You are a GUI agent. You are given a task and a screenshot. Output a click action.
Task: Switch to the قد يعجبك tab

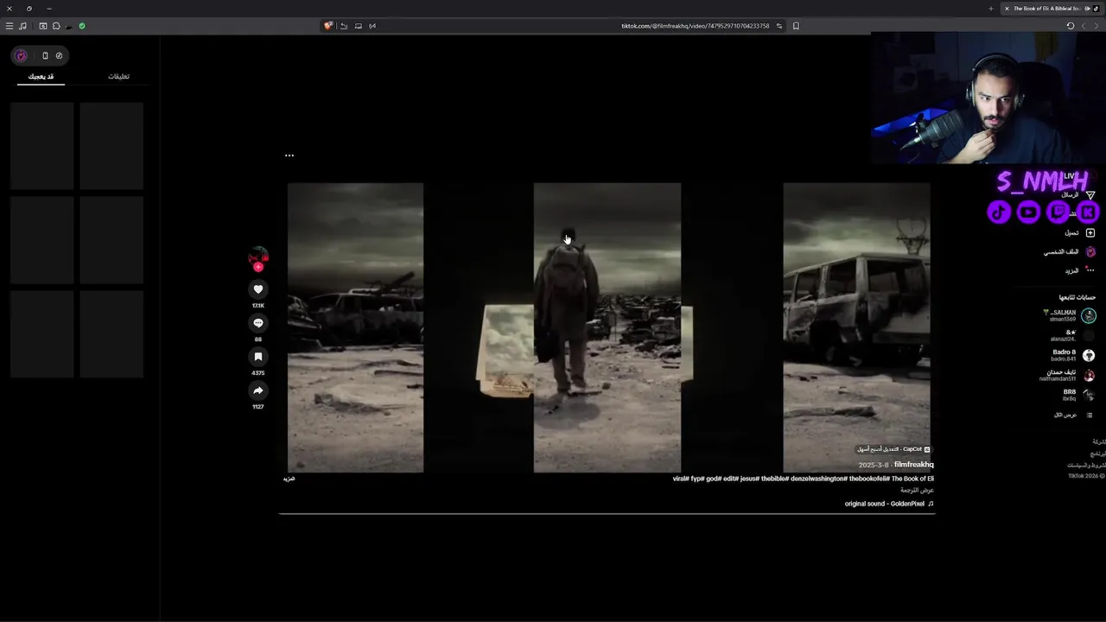pyautogui.click(x=41, y=76)
